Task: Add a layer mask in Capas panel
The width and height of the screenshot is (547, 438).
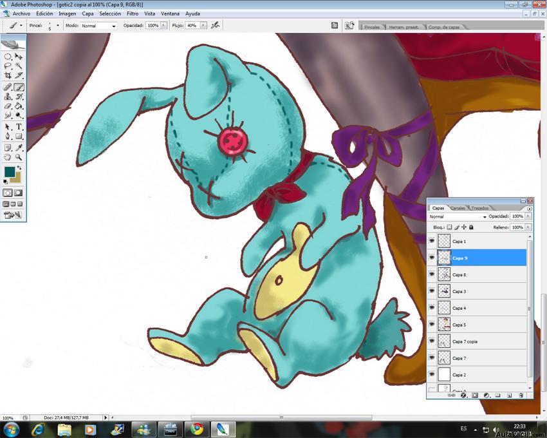Action: pos(475,395)
